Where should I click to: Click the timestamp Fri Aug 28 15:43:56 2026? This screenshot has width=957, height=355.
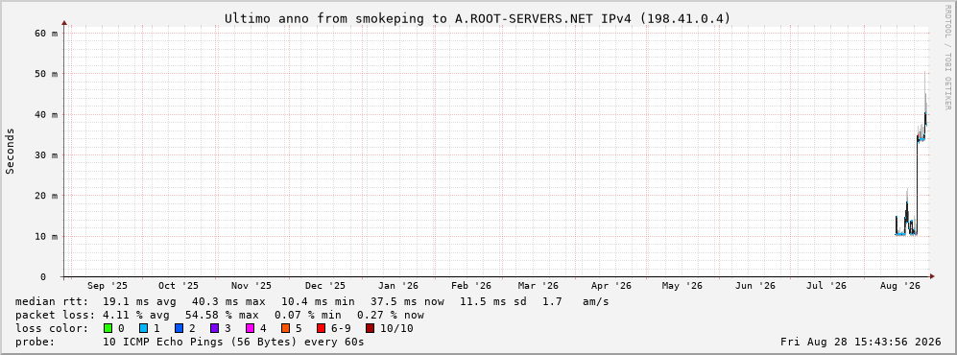[x=861, y=342]
